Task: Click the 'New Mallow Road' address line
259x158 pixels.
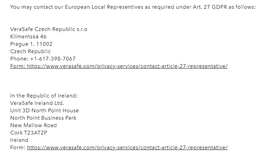Action: click(x=34, y=125)
